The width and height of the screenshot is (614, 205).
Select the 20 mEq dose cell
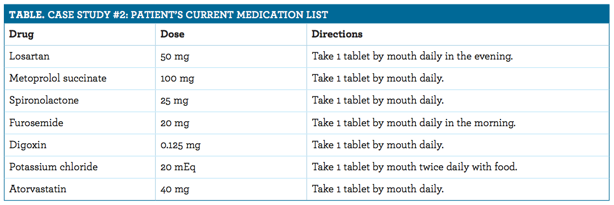[178, 168]
